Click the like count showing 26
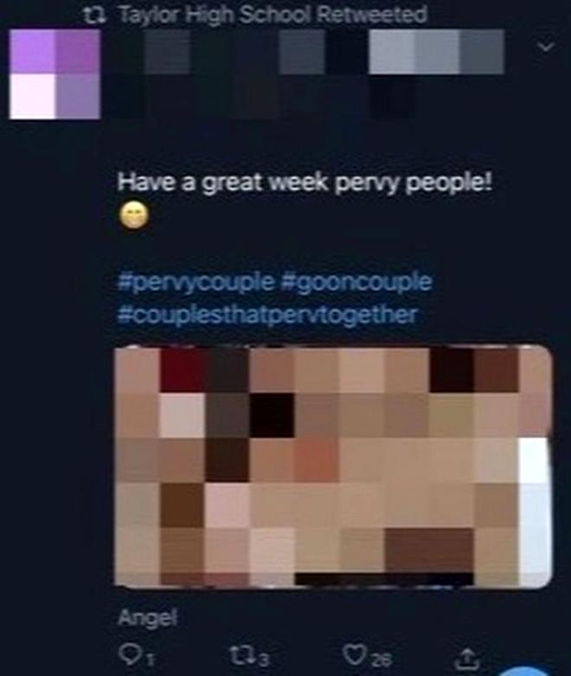 [380, 659]
